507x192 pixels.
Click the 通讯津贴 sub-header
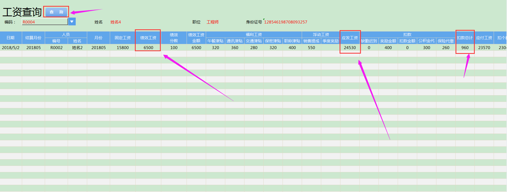tap(235, 41)
